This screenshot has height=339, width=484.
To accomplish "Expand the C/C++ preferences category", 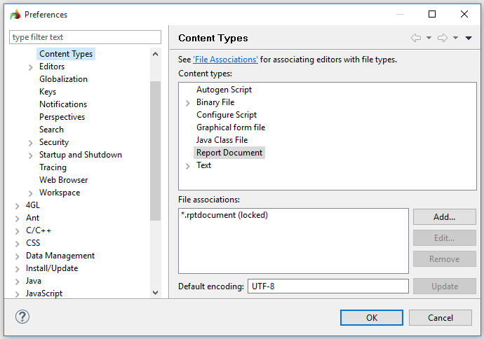I will pyautogui.click(x=18, y=231).
